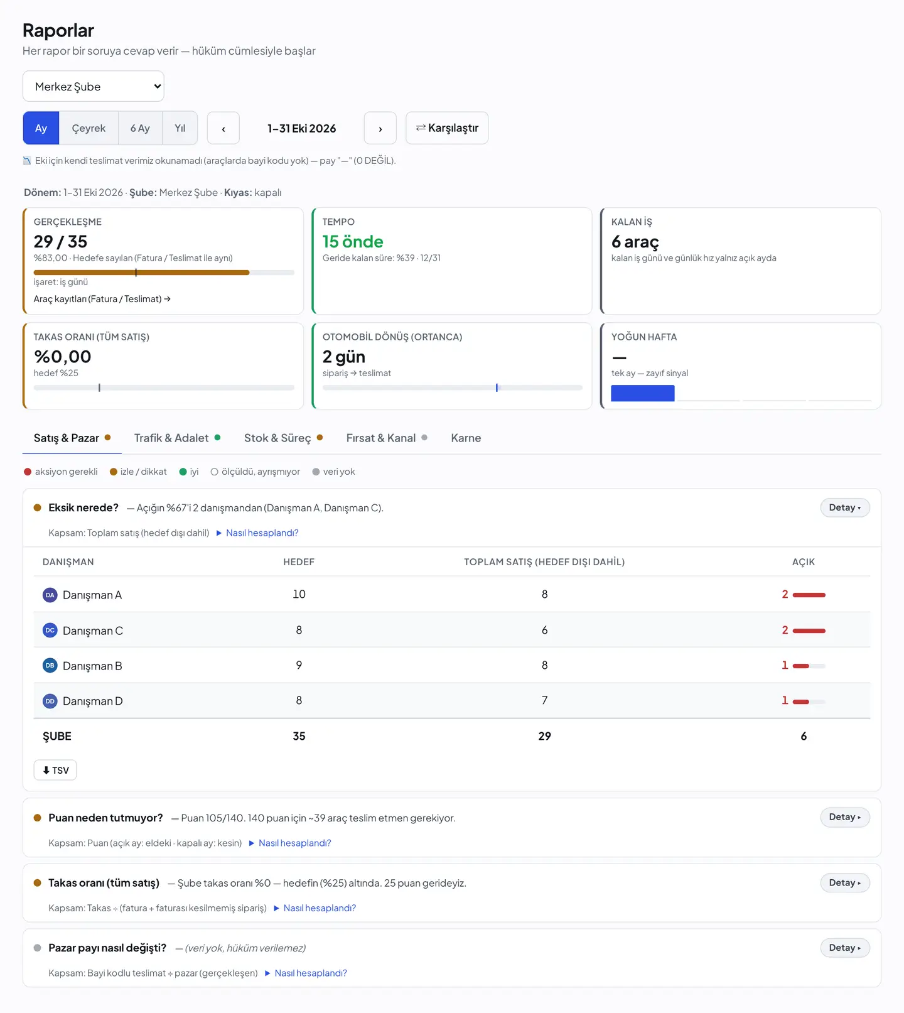Expand Nasıl hesaplandı? under Puan neden tutmuyor?
Image resolution: width=904 pixels, height=1013 pixels.
tap(290, 843)
